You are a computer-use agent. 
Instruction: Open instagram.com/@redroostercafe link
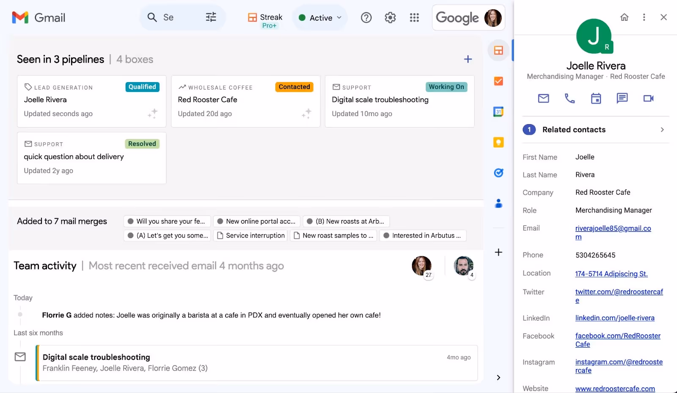click(619, 366)
